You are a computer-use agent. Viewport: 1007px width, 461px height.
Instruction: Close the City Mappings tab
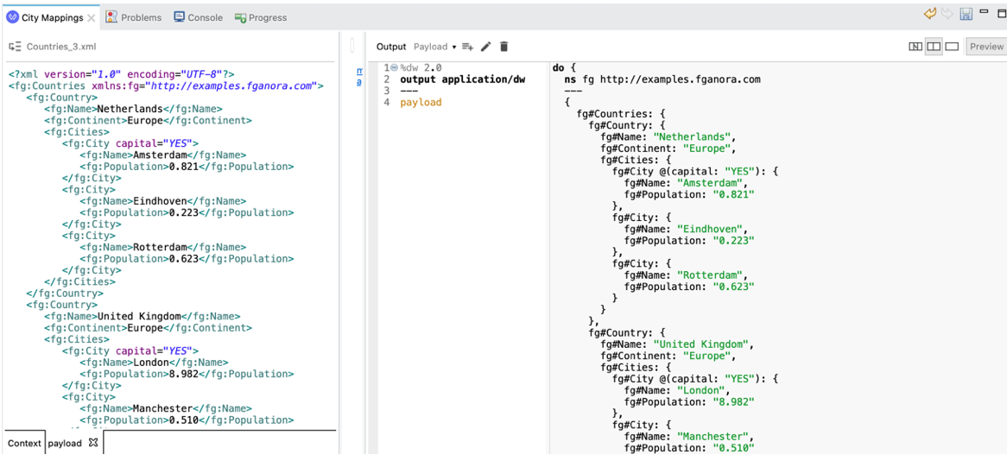click(92, 17)
